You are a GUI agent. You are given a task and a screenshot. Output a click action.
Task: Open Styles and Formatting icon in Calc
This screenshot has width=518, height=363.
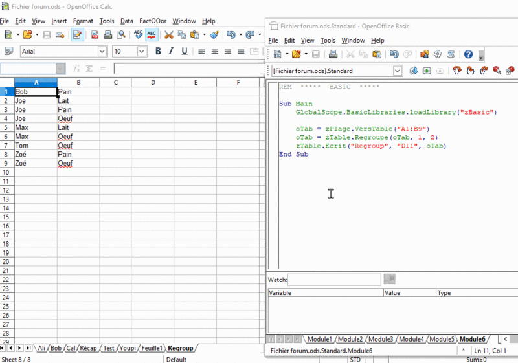coord(9,51)
